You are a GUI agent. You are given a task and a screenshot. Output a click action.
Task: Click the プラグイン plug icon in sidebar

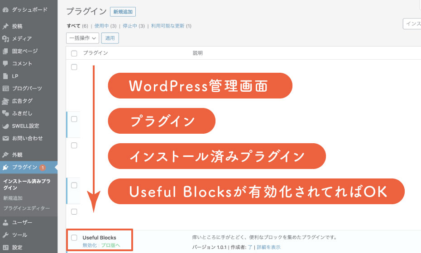click(x=5, y=168)
